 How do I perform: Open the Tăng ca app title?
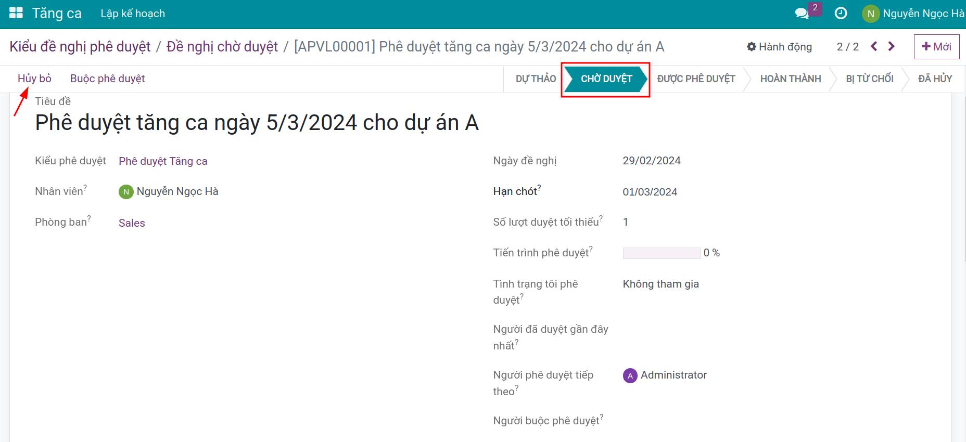pos(57,14)
